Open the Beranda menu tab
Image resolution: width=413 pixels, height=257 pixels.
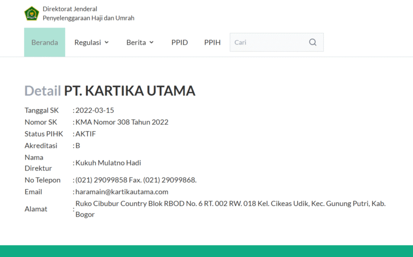coord(45,42)
